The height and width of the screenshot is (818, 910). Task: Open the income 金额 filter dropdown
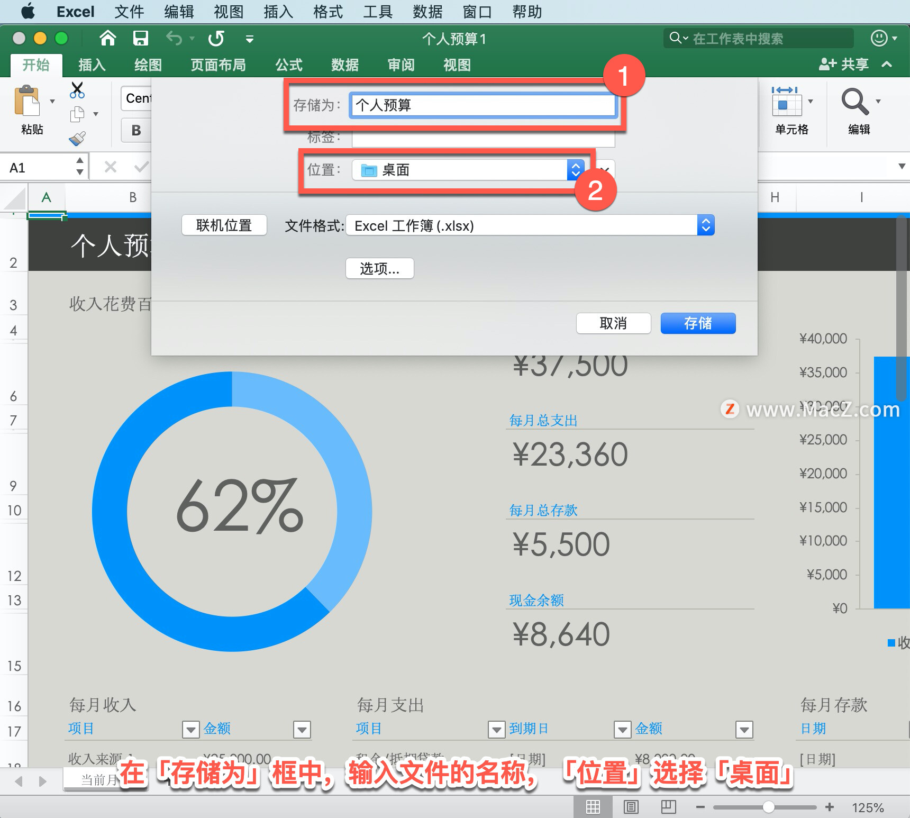(302, 730)
